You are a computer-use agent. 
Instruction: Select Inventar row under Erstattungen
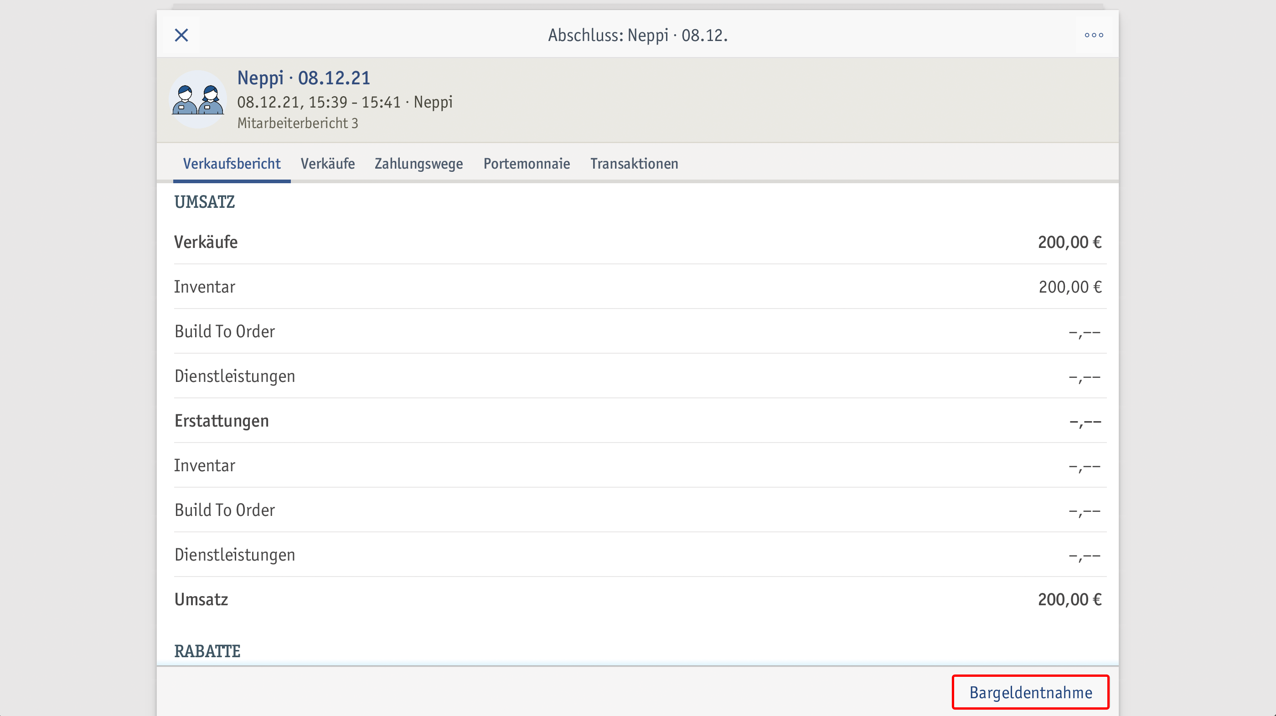640,465
